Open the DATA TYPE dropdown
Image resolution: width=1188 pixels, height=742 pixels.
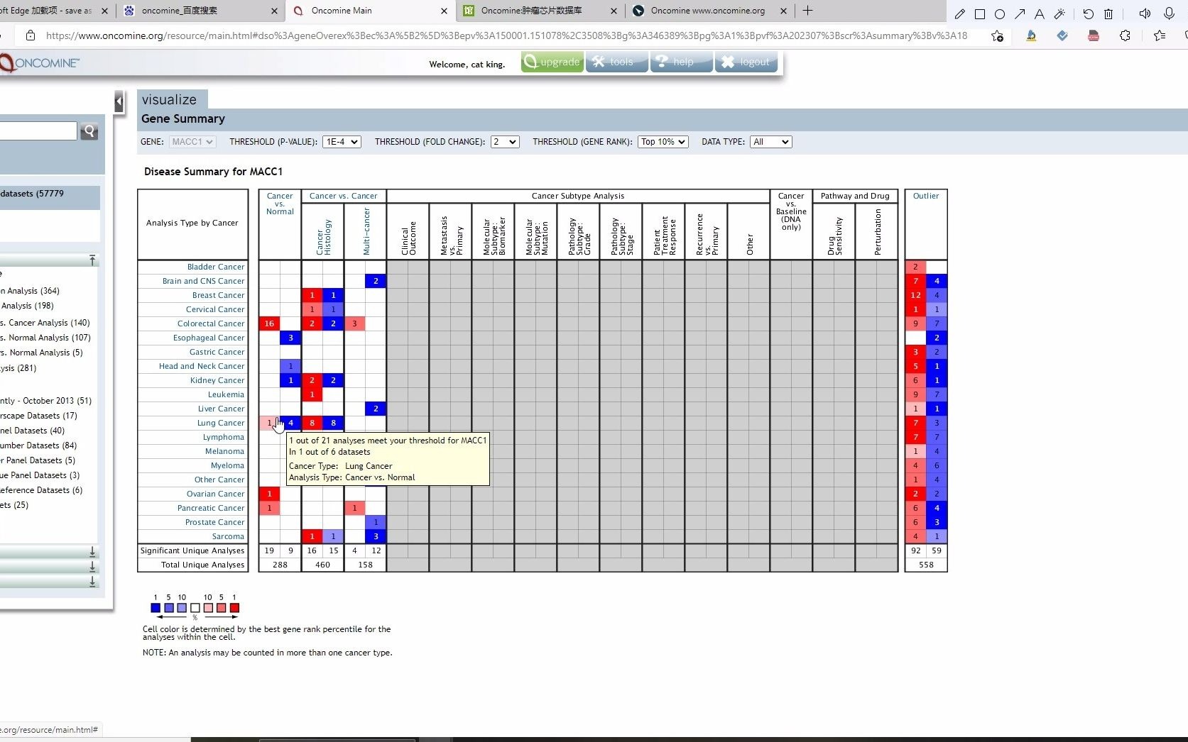(770, 142)
